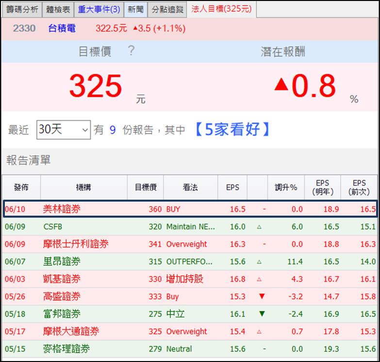Select the 凱基證券 report row
380x362 pixels.
(x=190, y=279)
